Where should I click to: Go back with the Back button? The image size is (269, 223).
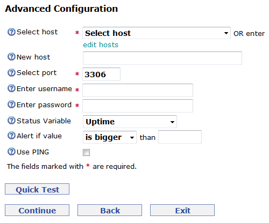110,210
